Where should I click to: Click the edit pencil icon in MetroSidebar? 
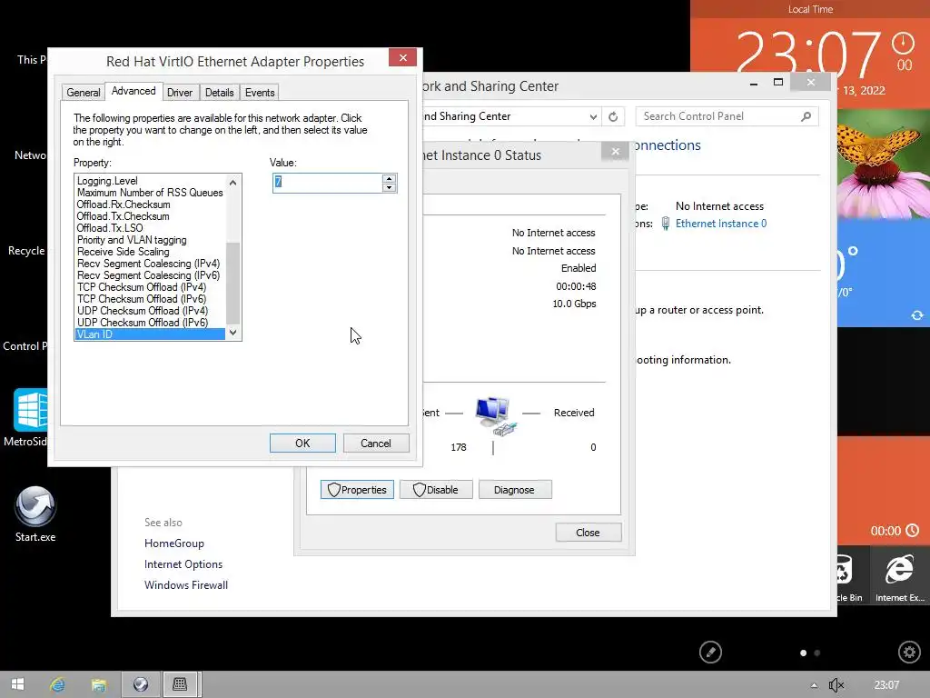710,653
